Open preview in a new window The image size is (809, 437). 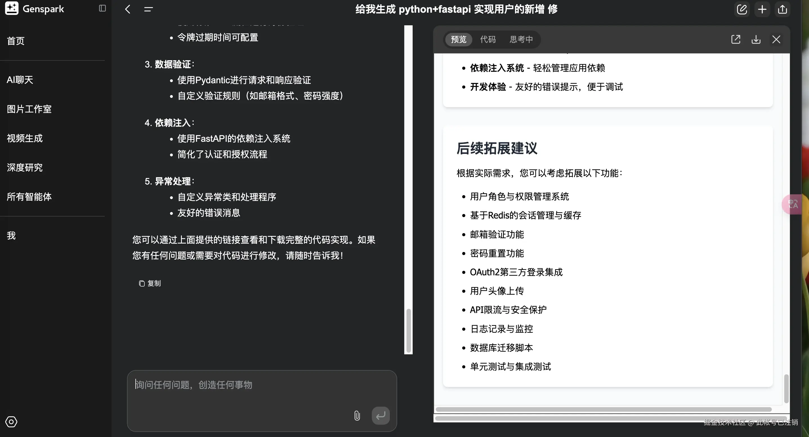[x=736, y=39]
